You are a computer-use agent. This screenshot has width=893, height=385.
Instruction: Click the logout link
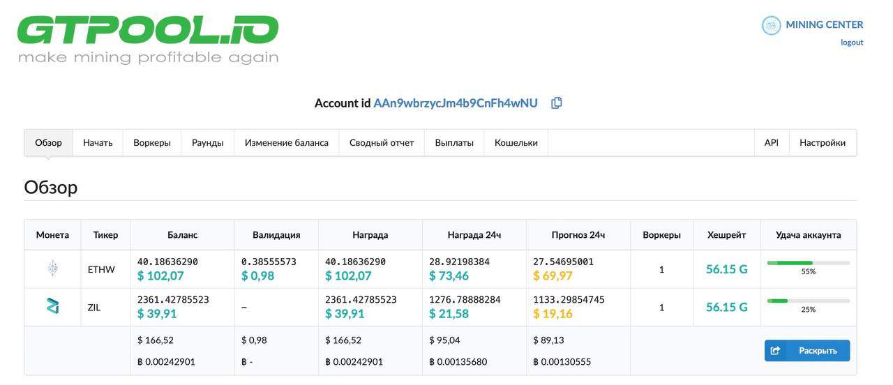tap(851, 43)
